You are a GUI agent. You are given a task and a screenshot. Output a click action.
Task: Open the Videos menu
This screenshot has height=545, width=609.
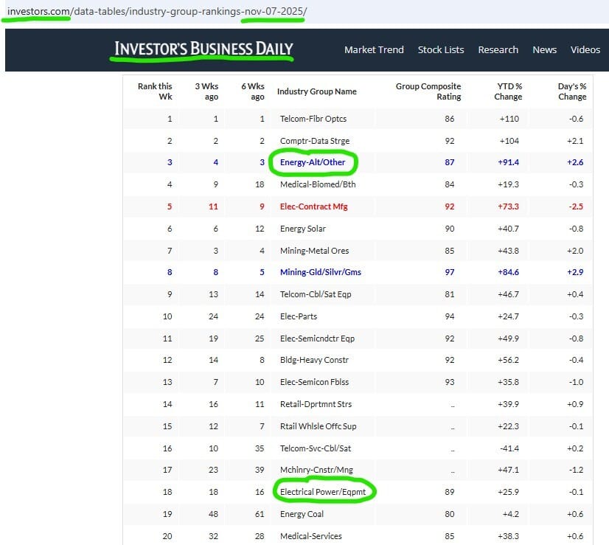click(585, 49)
